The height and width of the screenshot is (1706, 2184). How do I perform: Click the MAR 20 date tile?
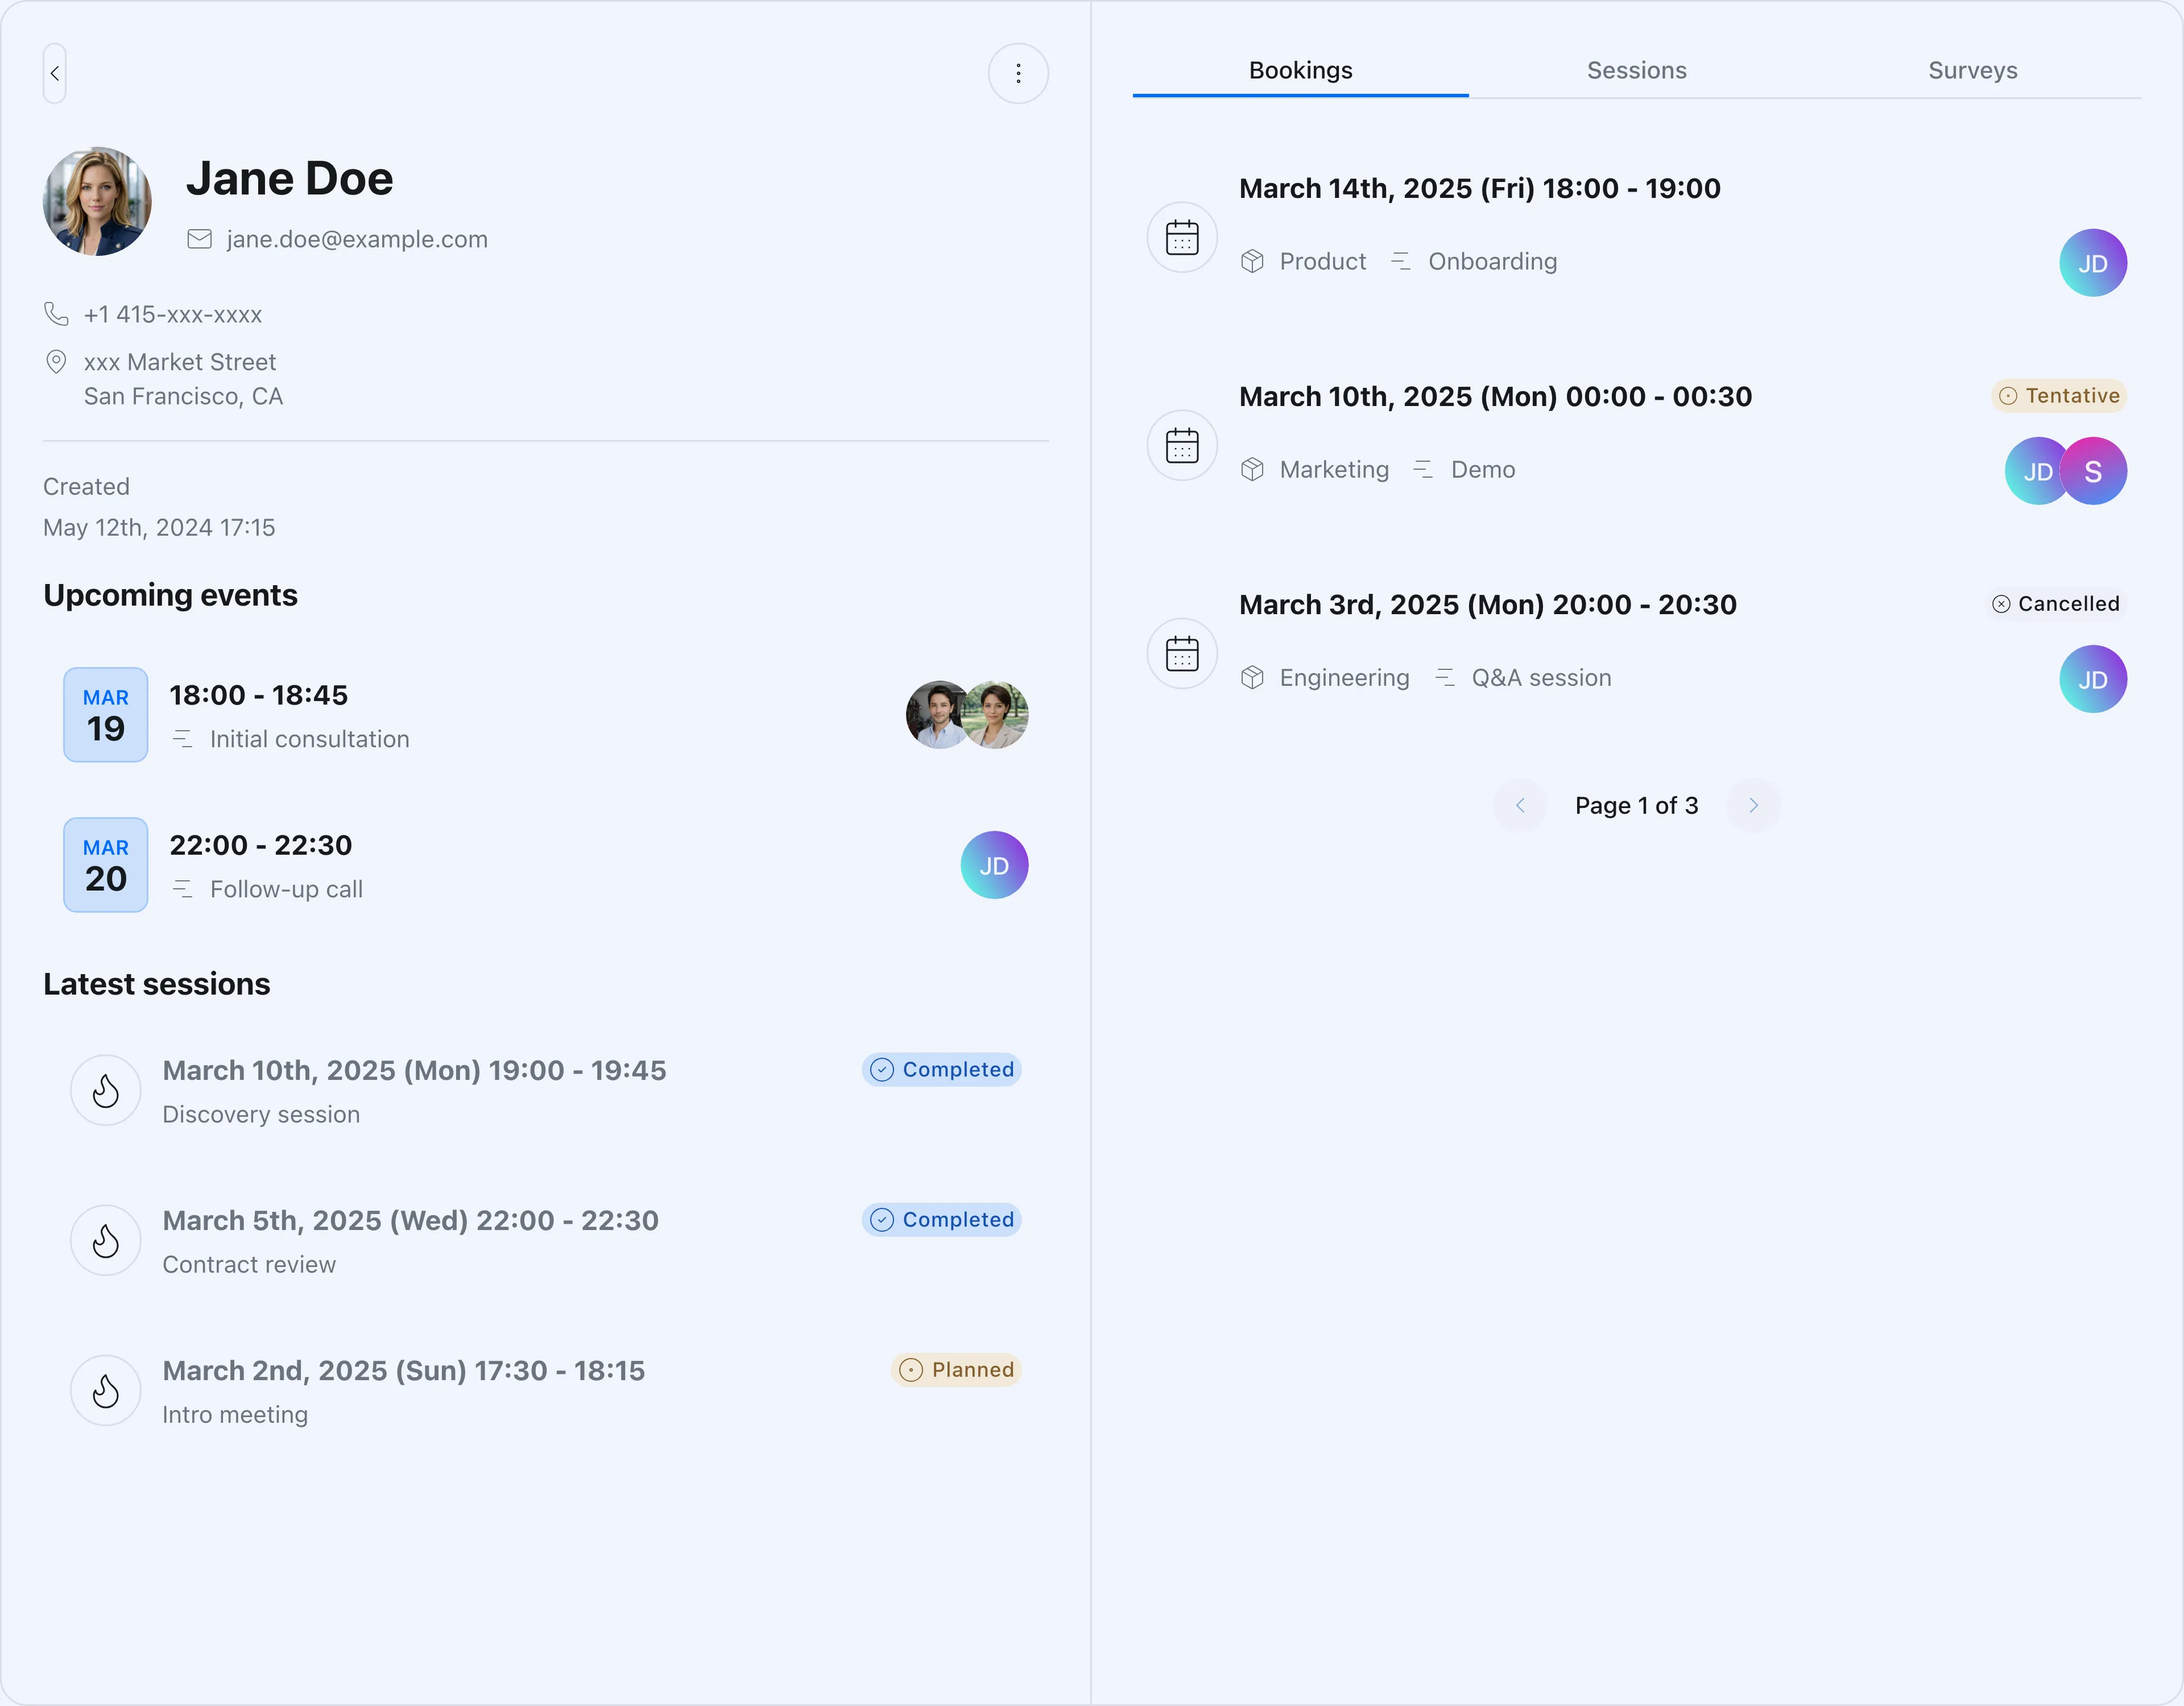click(x=106, y=865)
